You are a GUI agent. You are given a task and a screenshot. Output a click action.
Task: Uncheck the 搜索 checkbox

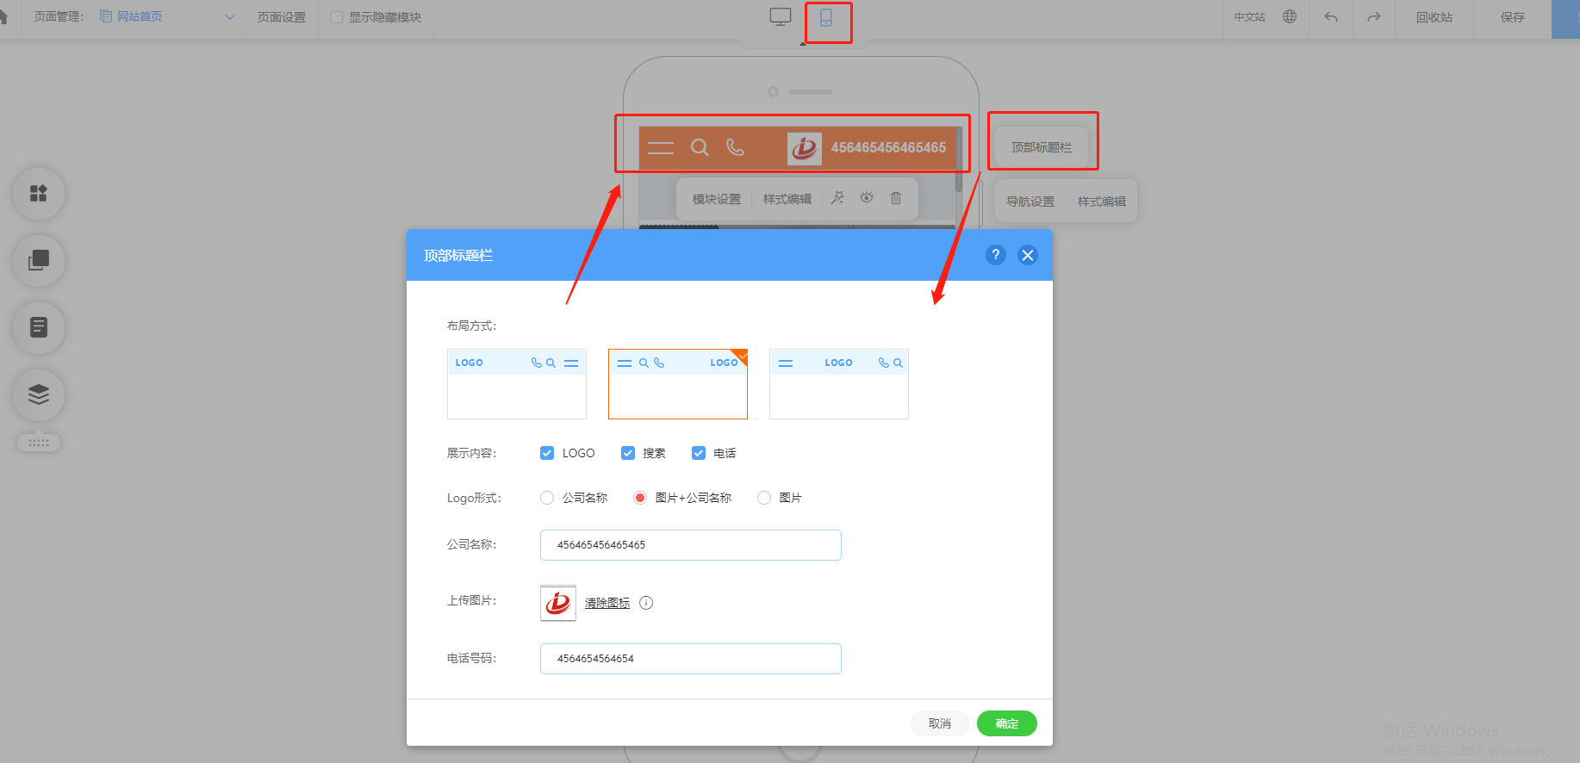pyautogui.click(x=628, y=453)
